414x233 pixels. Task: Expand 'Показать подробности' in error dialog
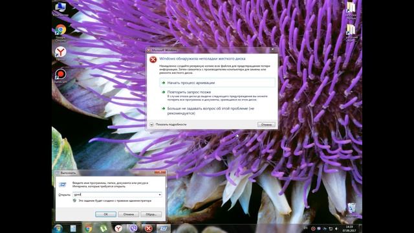coord(168,124)
